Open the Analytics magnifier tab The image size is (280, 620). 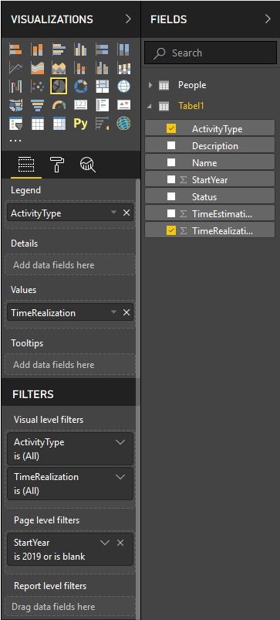(88, 164)
